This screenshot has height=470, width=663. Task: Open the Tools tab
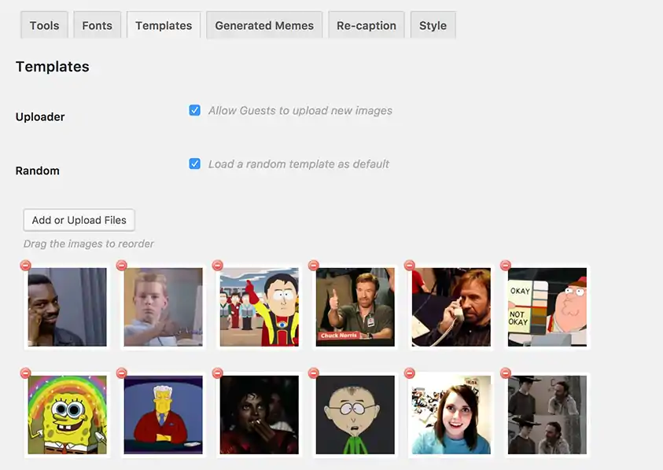[x=43, y=24]
